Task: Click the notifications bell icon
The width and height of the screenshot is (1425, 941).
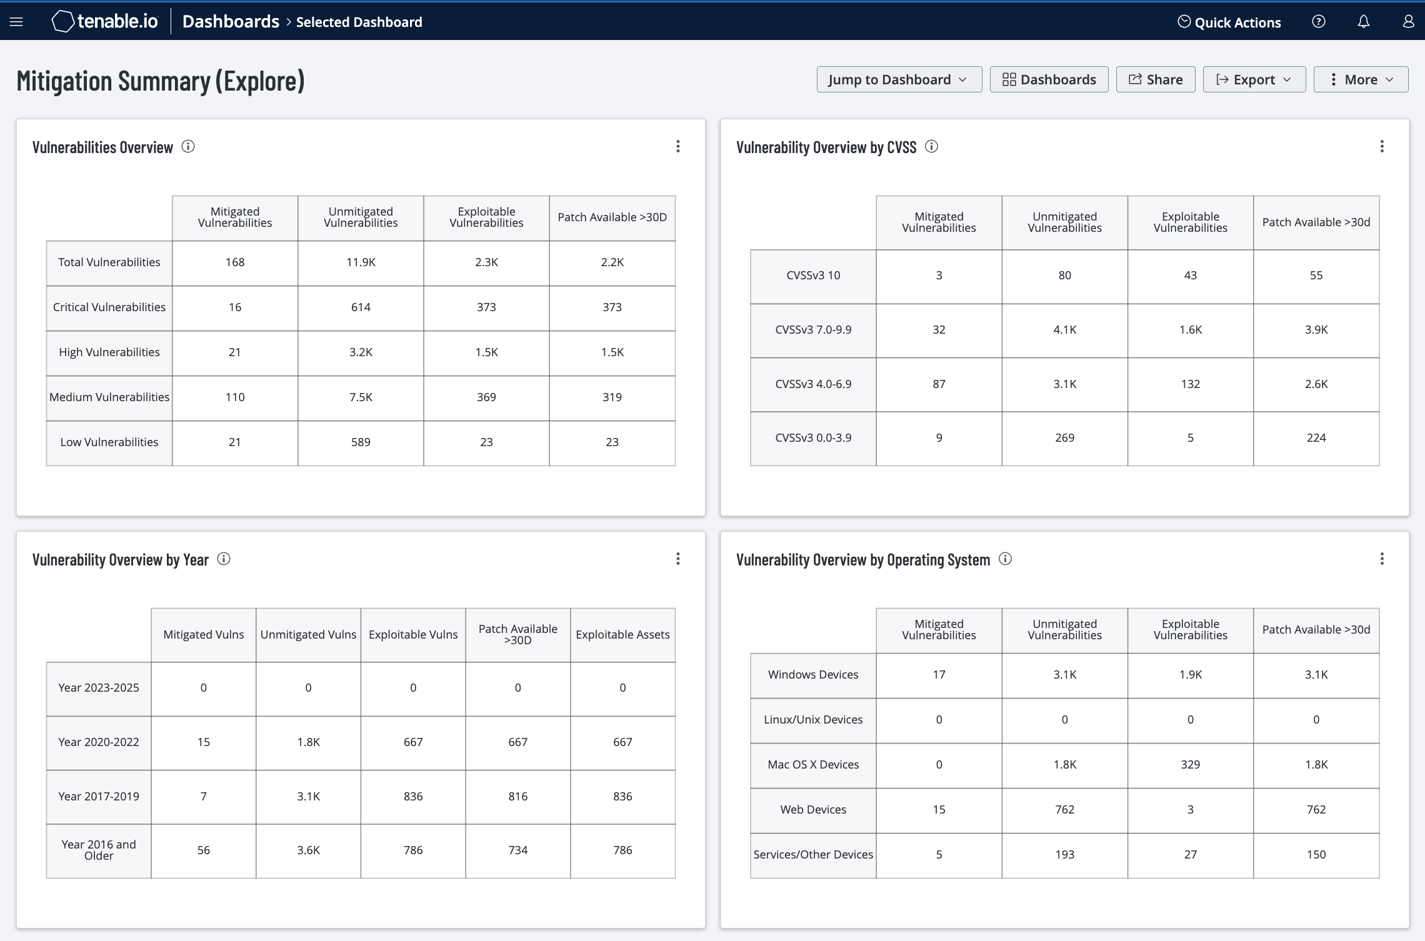Action: 1363,21
